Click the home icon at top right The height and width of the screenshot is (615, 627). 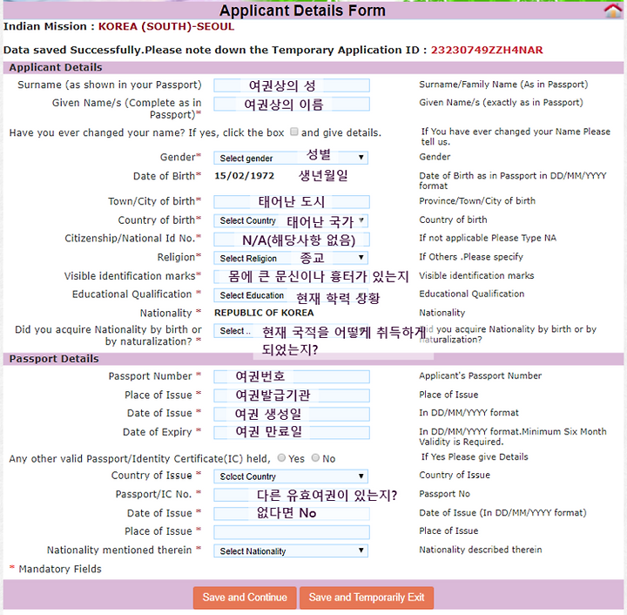tap(613, 10)
